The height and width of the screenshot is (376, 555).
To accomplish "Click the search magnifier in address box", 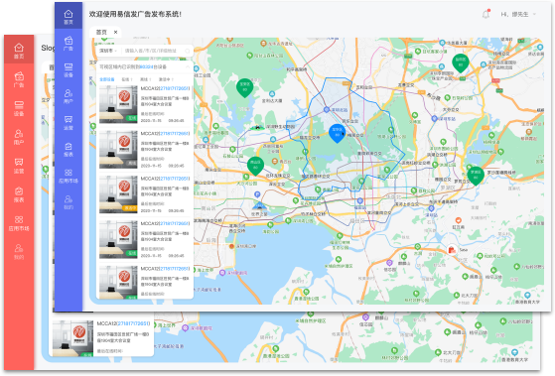I will [x=188, y=51].
